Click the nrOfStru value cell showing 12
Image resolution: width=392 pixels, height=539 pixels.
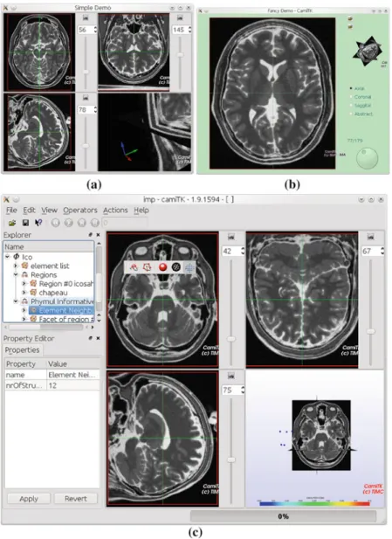(73, 385)
